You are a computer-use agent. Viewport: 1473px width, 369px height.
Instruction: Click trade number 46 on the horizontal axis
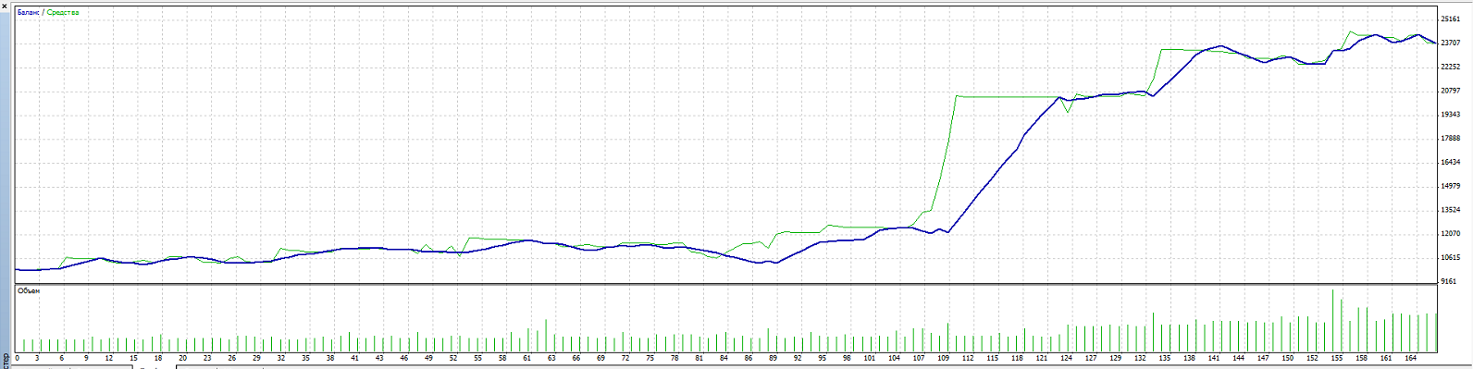(403, 358)
